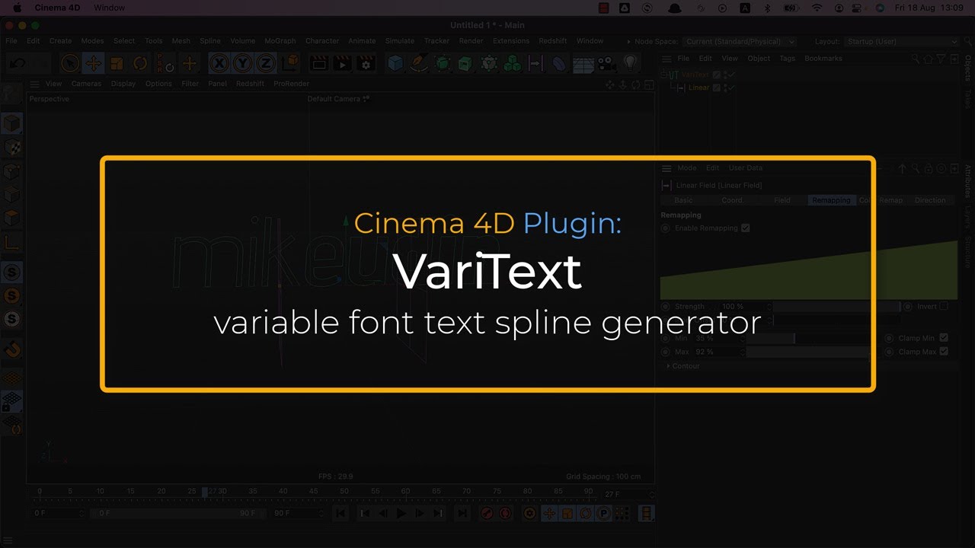The image size is (975, 548).
Task: Click the coordinate system icon
Action: [x=289, y=64]
